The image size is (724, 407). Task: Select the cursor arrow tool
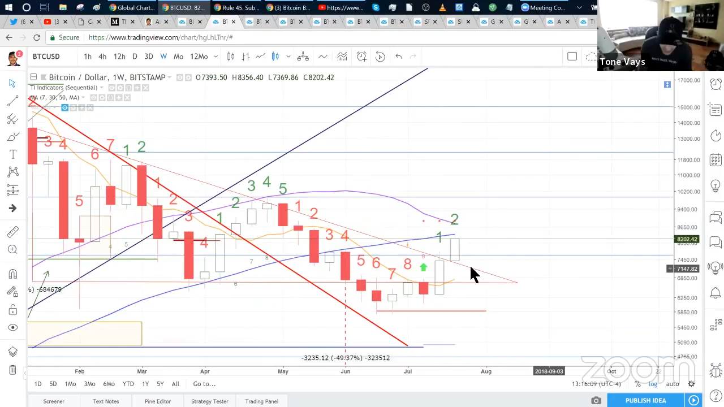pos(12,84)
